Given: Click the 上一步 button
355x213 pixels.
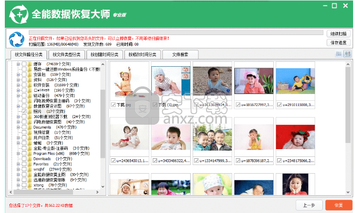Looking at the screenshot, I should (309, 205).
